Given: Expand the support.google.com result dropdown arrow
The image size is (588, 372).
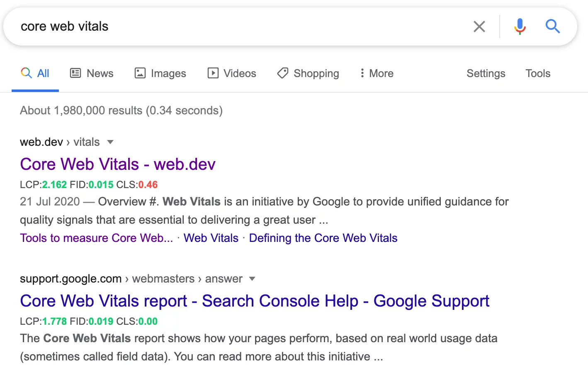Looking at the screenshot, I should (x=252, y=278).
